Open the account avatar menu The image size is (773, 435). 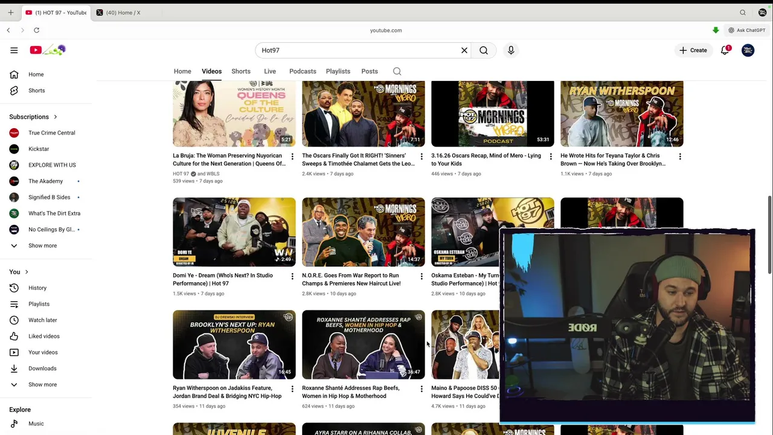(x=748, y=50)
